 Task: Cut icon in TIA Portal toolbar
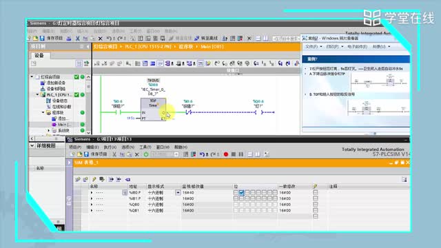(x=78, y=39)
